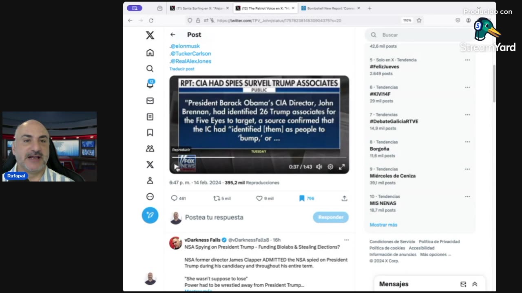The height and width of the screenshot is (293, 522).
Task: Open Bookmarks icon in sidebar
Action: click(150, 133)
